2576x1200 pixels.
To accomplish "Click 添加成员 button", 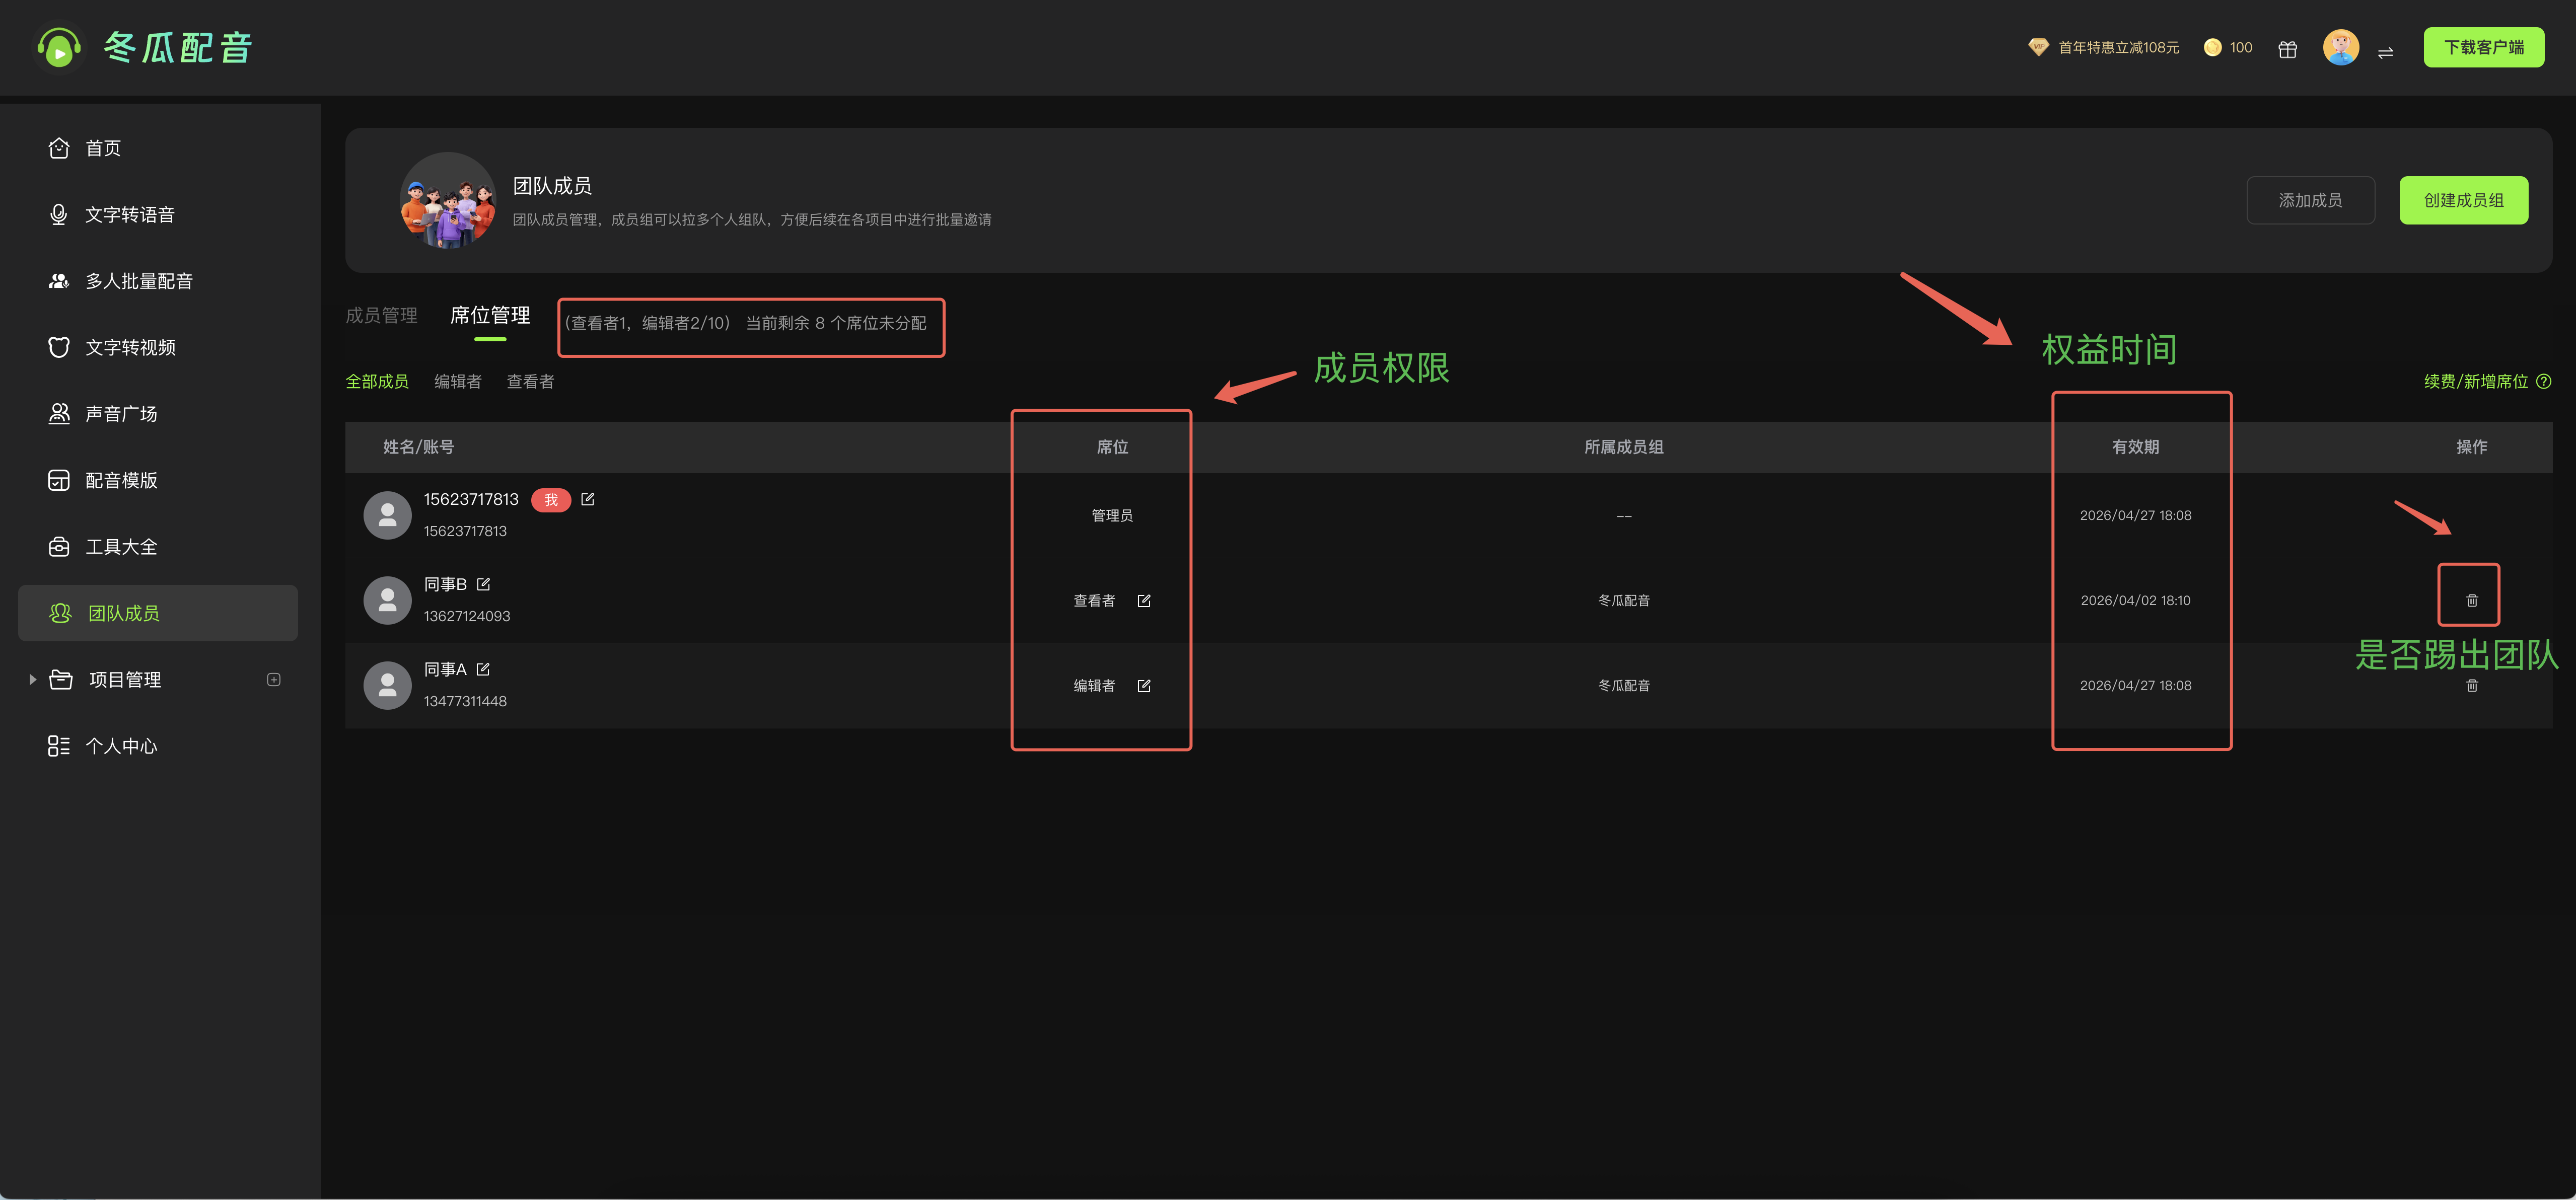I will click(2310, 200).
